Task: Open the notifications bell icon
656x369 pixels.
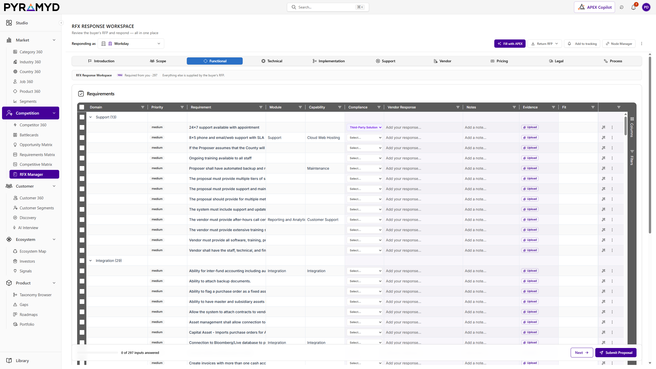Action: tap(633, 7)
